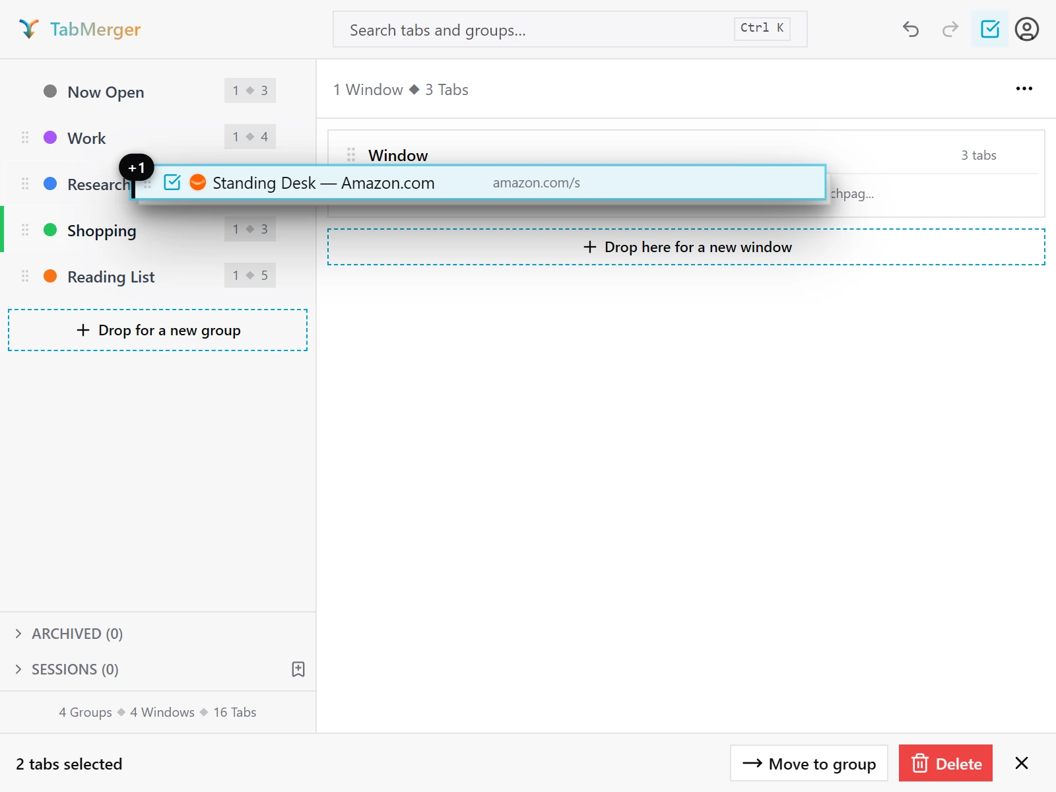Click the 2 tabs selected label

pos(69,764)
